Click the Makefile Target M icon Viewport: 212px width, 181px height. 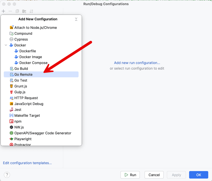pos(11,115)
